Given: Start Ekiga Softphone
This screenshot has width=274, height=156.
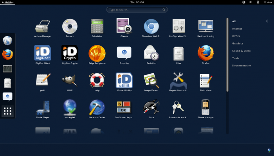Looking at the screenshot, I should point(97,55).
